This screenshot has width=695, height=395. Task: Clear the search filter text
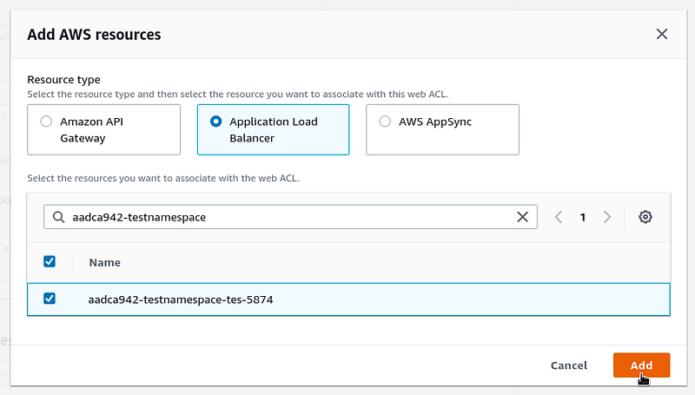tap(523, 217)
